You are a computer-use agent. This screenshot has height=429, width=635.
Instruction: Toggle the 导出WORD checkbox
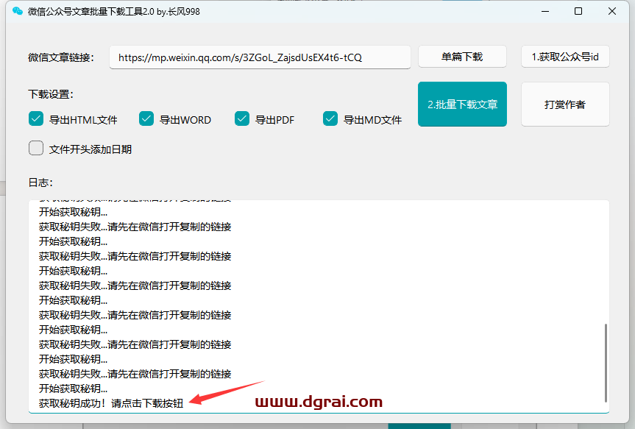(146, 119)
